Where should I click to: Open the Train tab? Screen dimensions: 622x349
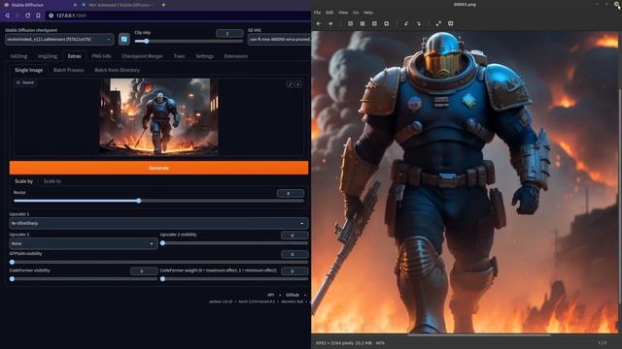(x=179, y=56)
